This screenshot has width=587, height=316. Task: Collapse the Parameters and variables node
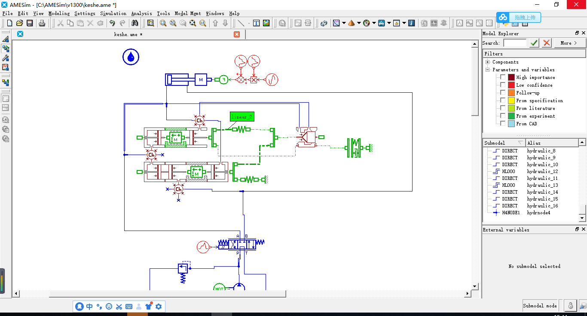click(488, 70)
